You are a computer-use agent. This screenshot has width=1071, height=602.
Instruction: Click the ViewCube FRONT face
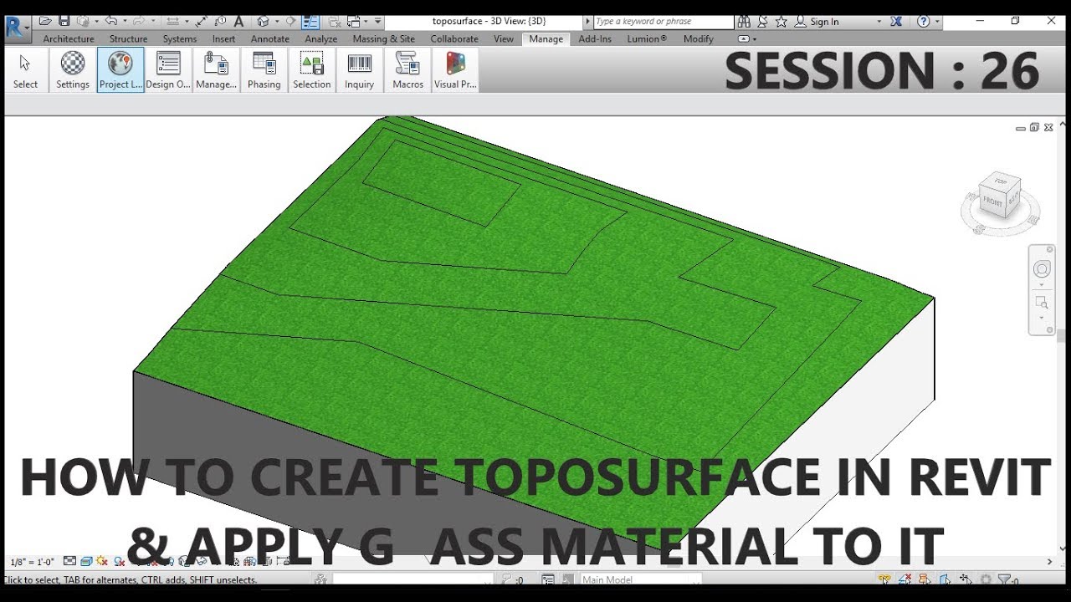point(993,202)
